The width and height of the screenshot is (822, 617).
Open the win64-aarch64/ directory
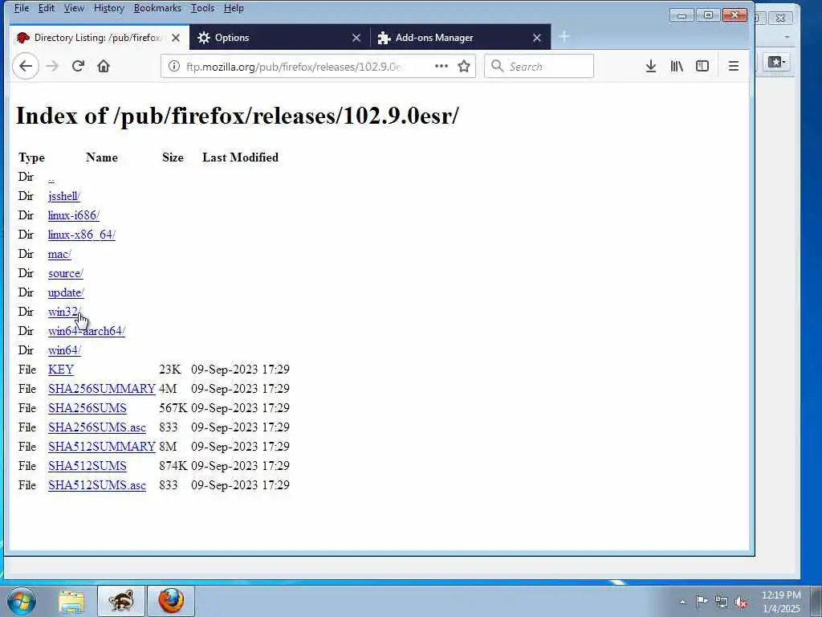point(87,331)
